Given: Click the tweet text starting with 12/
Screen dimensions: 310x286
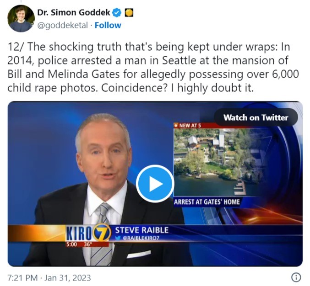Looking at the screenshot, I should [x=153, y=67].
